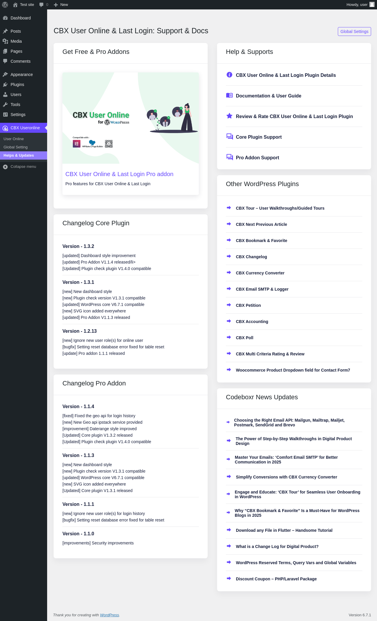Open CBX Email SMTP & Logger link
Image resolution: width=377 pixels, height=621 pixels.
(x=262, y=289)
